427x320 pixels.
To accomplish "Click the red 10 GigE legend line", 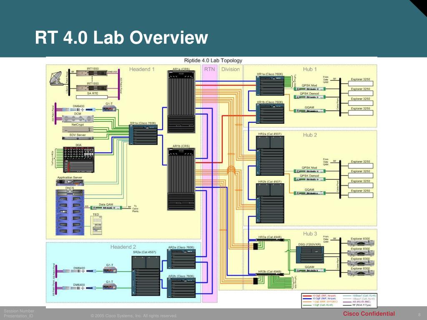I will coord(307,296).
